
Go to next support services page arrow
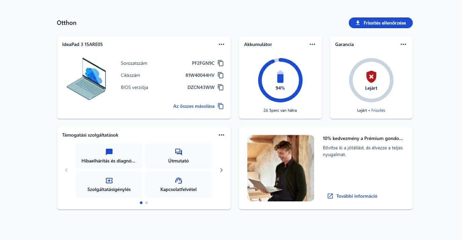[221, 170]
